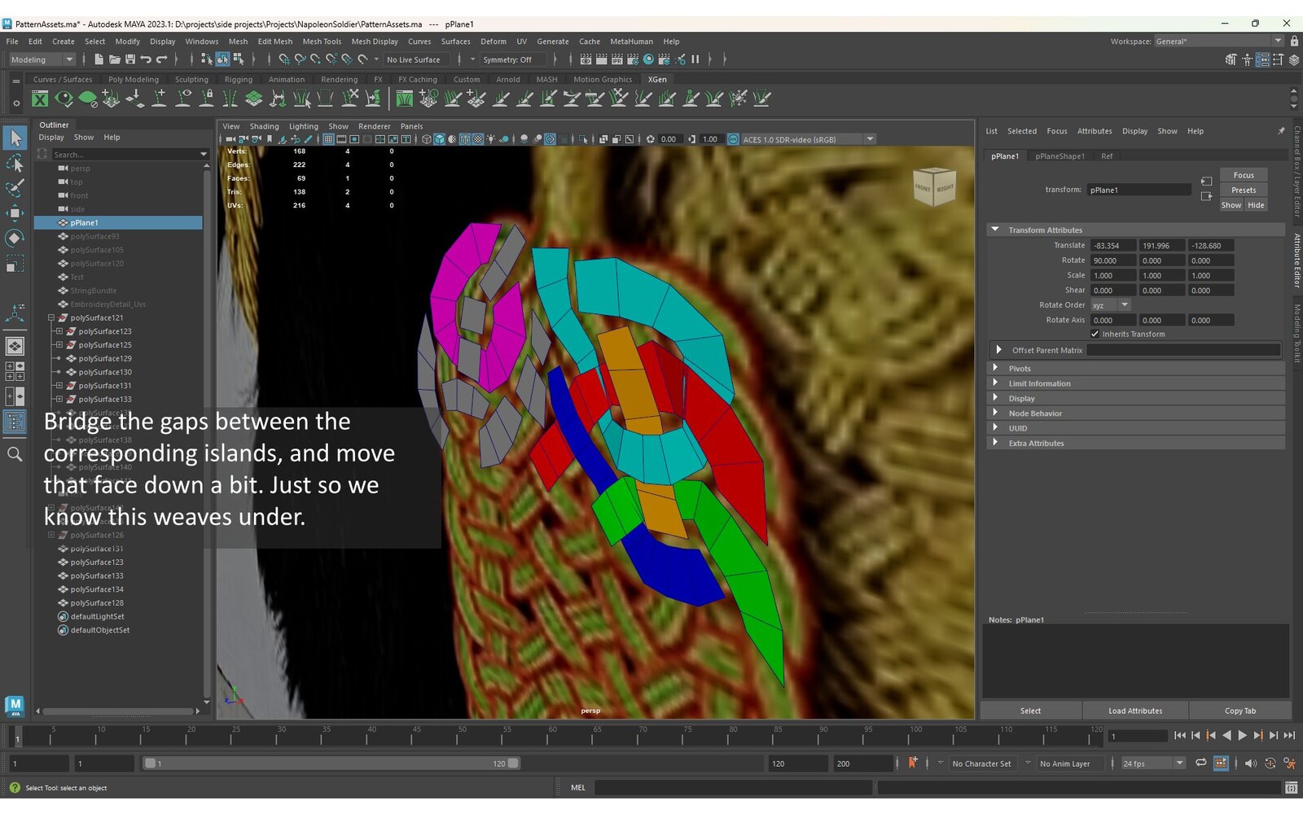Open the Mesh Tools menu

(x=322, y=42)
